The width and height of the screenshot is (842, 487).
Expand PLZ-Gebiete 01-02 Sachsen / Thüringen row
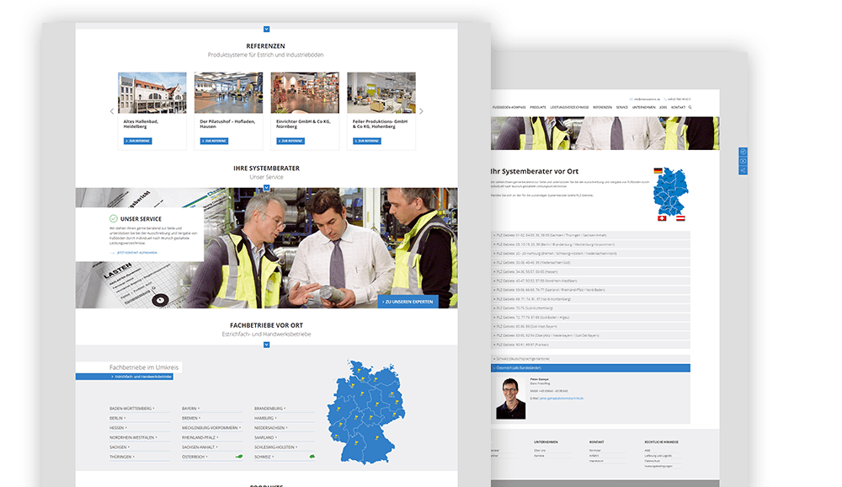click(x=591, y=235)
